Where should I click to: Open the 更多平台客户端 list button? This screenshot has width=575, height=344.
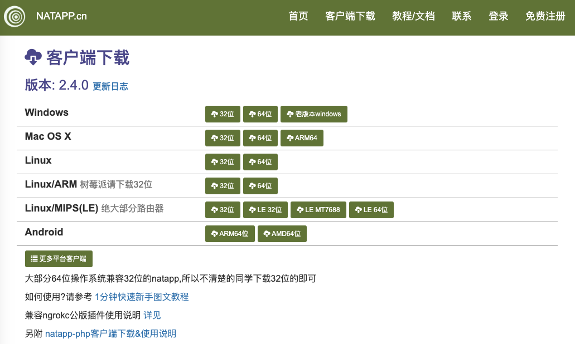point(59,259)
